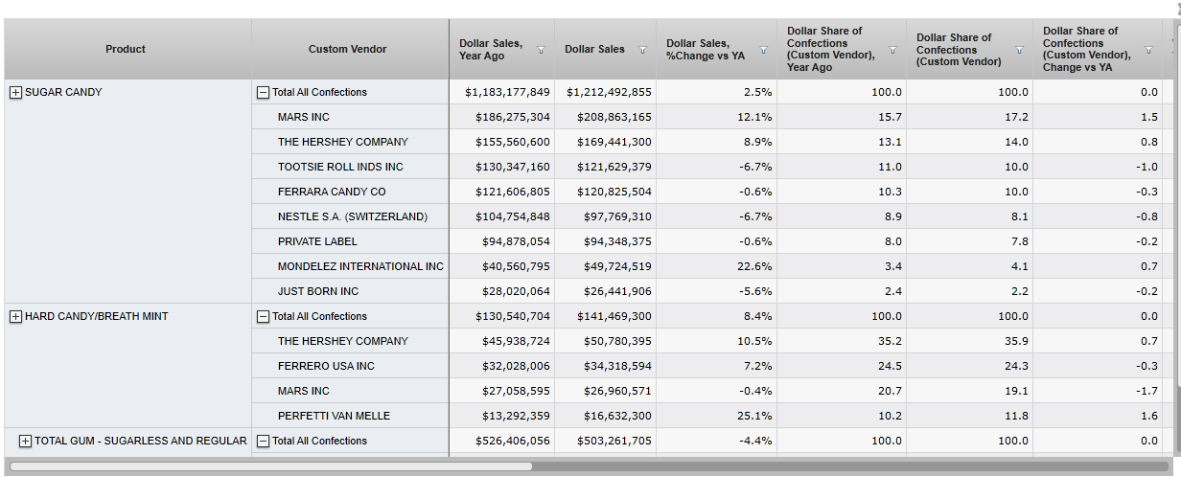Collapse Total All Confections under HARD CANDY/BREATH MINT
1181x477 pixels.
(263, 317)
